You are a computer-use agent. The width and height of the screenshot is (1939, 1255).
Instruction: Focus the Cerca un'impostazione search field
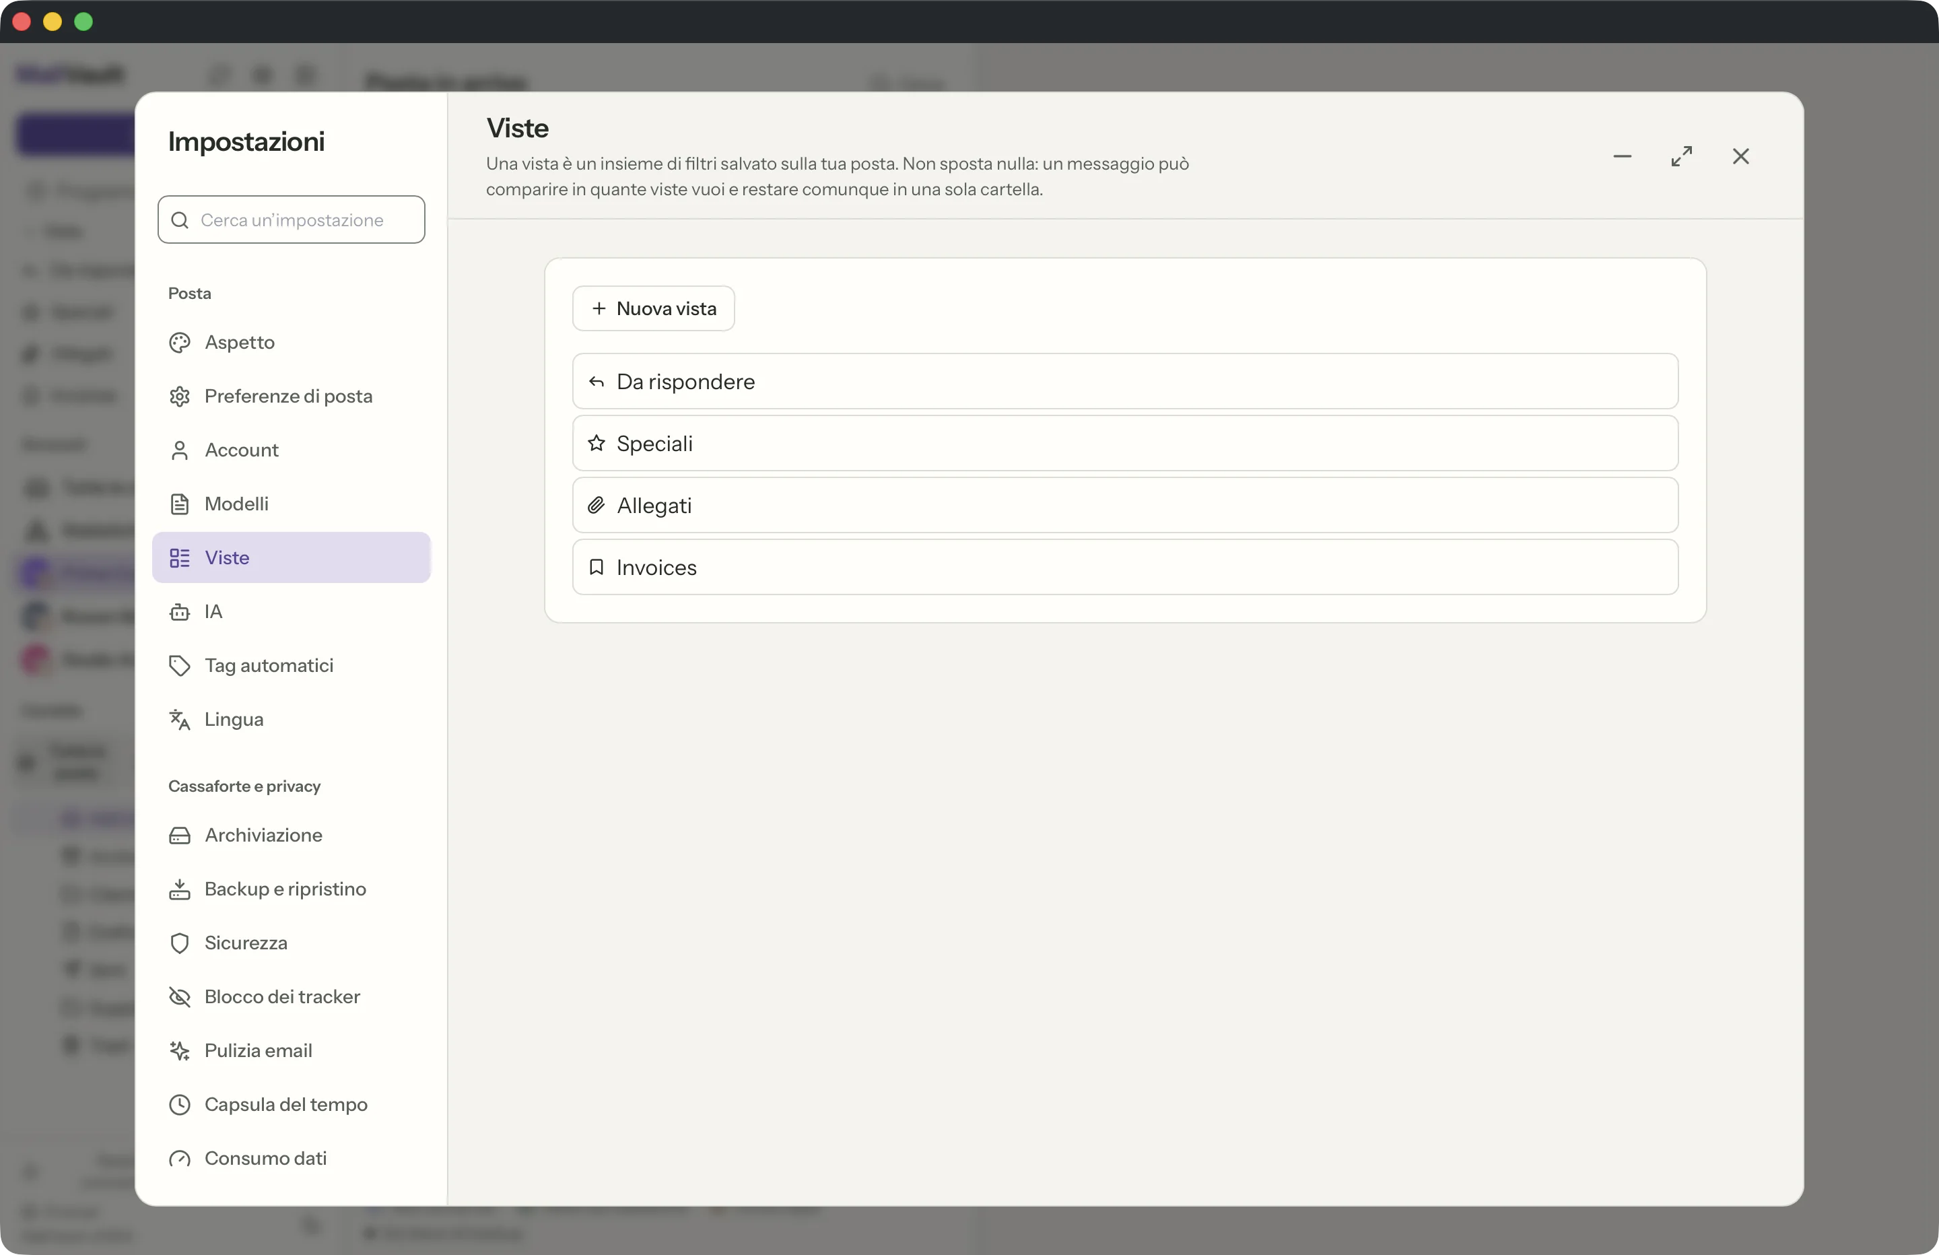coord(291,219)
